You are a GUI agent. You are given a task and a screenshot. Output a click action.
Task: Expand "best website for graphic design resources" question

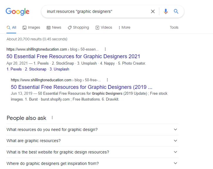[x=92, y=152]
